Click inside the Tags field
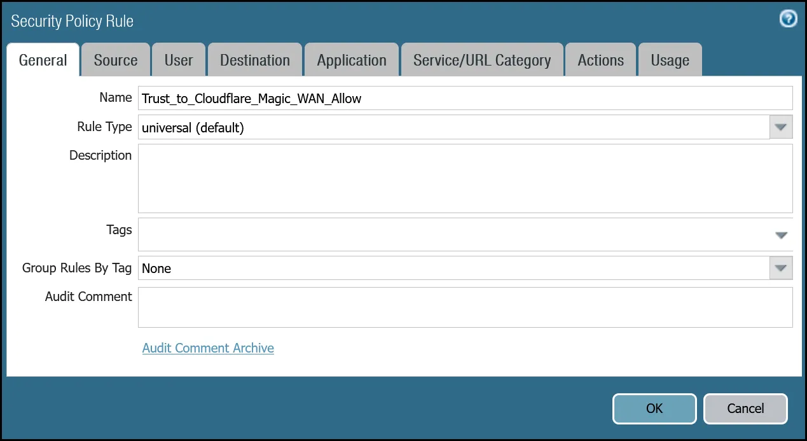 coord(452,234)
